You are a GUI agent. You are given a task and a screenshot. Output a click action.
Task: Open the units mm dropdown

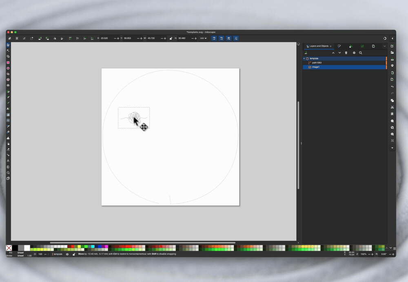(203, 38)
